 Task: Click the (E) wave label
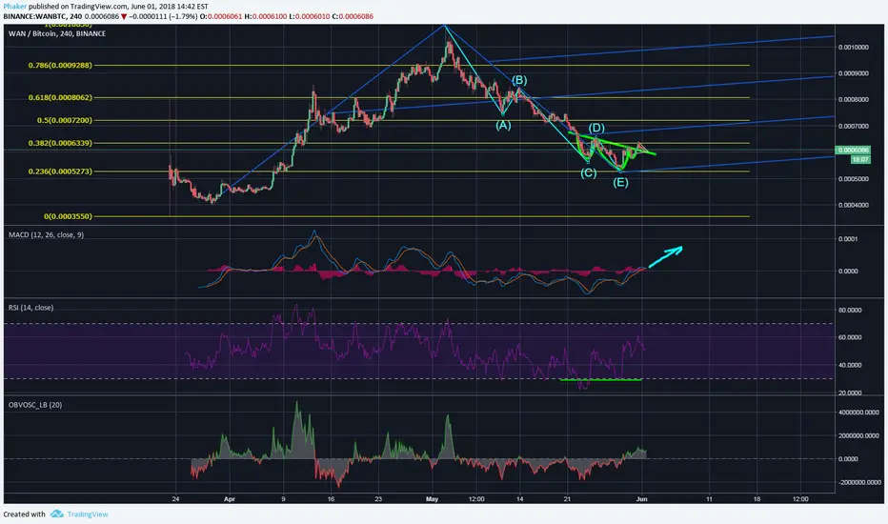620,182
